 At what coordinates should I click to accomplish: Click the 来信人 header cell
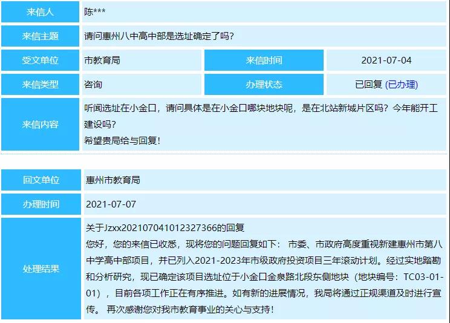click(40, 11)
